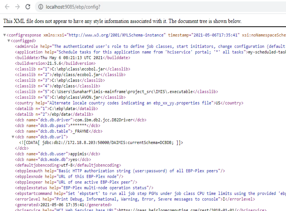
Task: Click the CDATA jdbc:db2 URL line
Action: pyautogui.click(x=101, y=143)
